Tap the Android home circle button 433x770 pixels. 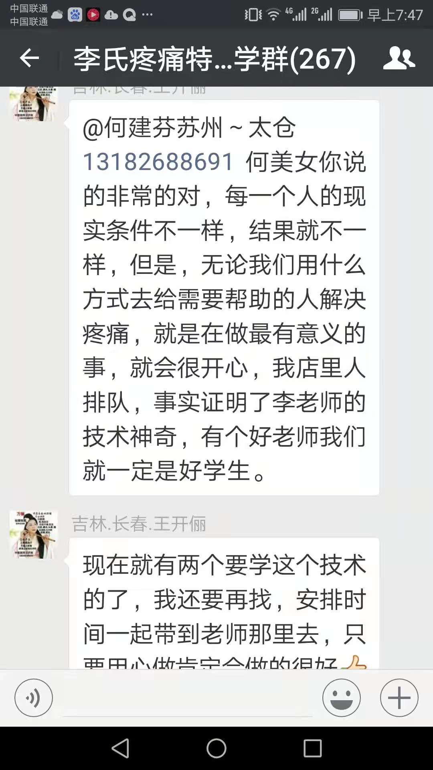click(x=216, y=748)
